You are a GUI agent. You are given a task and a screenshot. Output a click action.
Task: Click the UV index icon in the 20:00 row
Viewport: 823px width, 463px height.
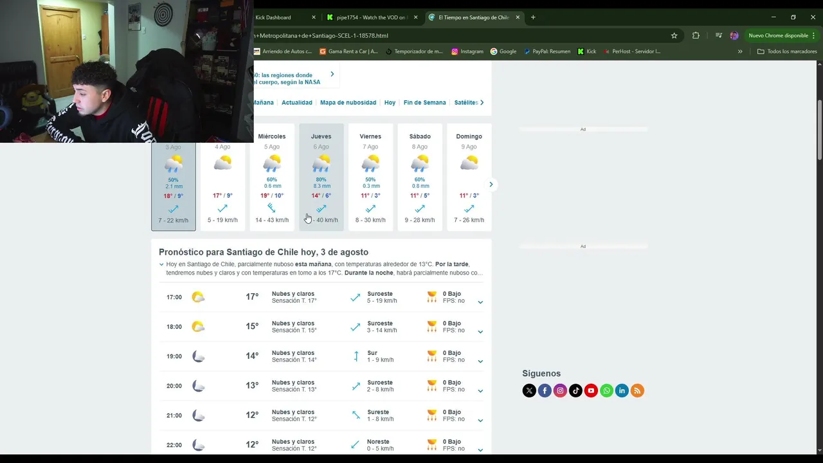point(432,386)
